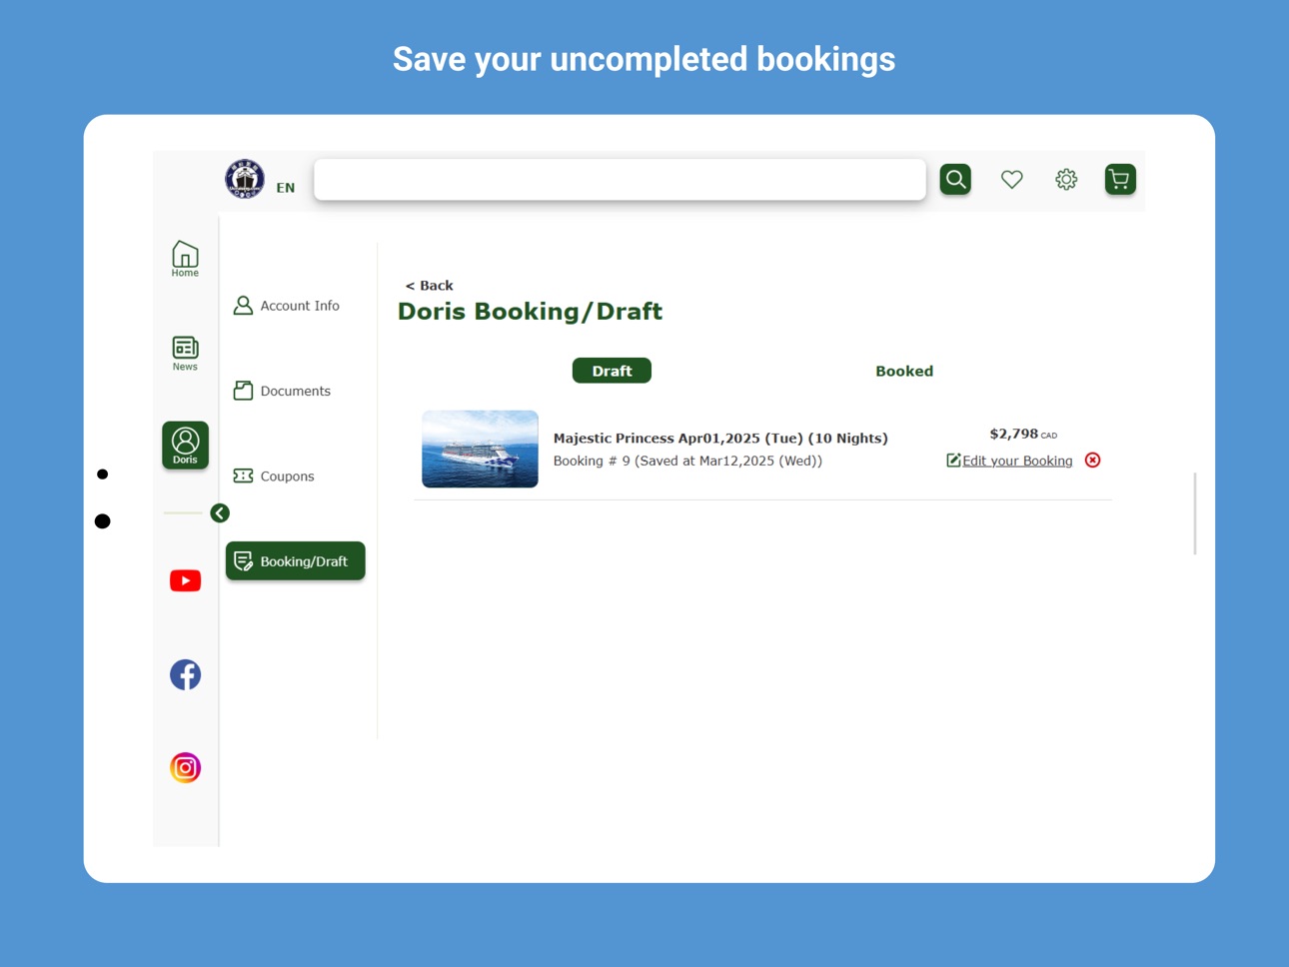The image size is (1289, 967).
Task: Open the YouTube channel link
Action: (x=185, y=580)
